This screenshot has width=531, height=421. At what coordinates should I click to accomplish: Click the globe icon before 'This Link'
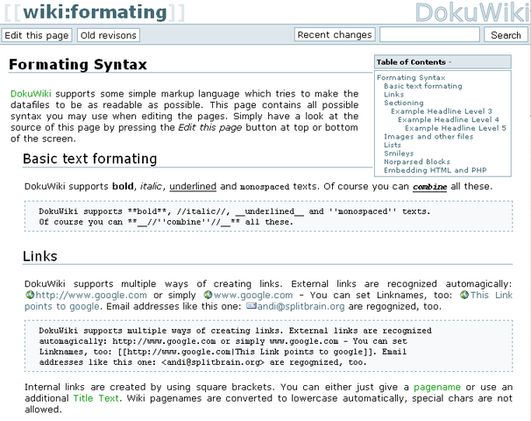464,295
